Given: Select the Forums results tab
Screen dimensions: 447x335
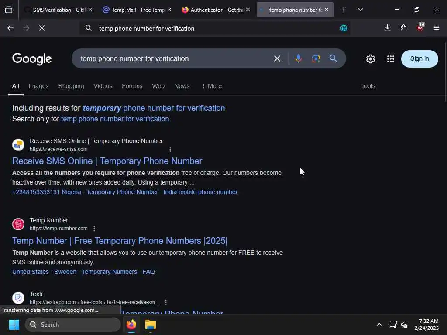Looking at the screenshot, I should click(x=132, y=86).
